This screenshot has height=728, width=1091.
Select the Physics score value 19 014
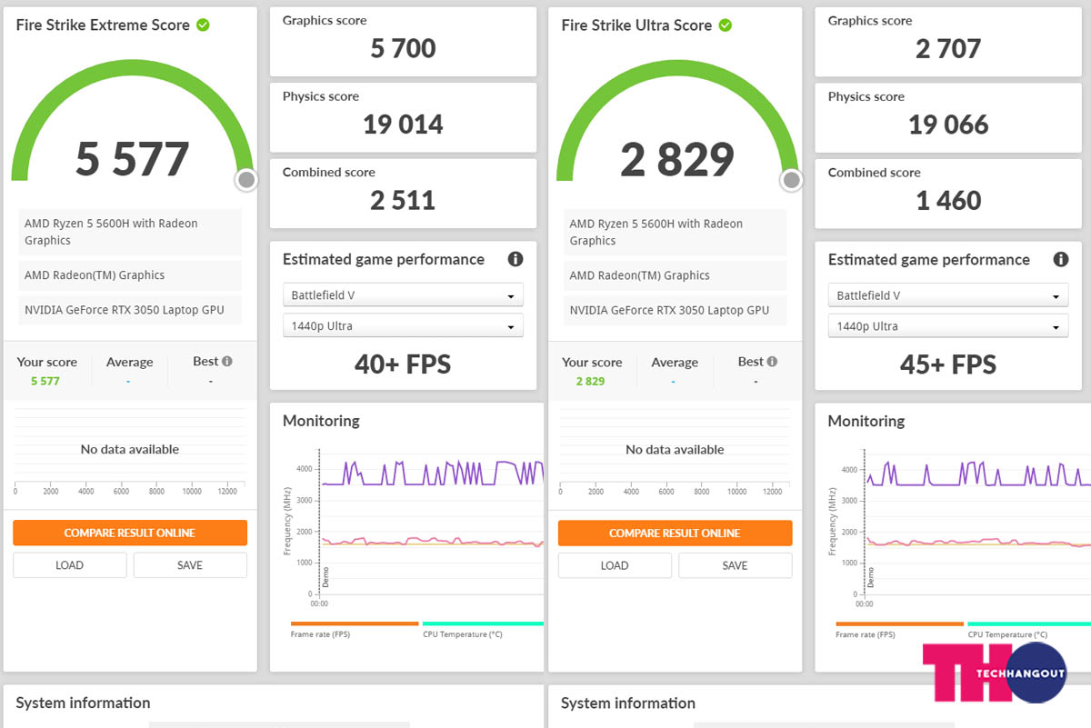[403, 125]
